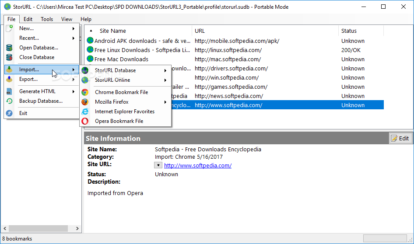The image size is (414, 244).
Task: Choose Close Database from File menu
Action: [x=42, y=57]
